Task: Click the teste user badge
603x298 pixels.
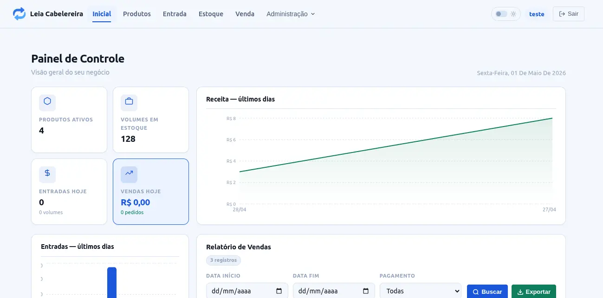Action: (x=537, y=14)
